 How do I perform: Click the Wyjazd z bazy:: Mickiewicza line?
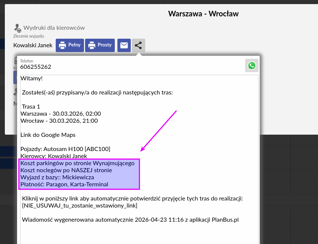point(57,177)
